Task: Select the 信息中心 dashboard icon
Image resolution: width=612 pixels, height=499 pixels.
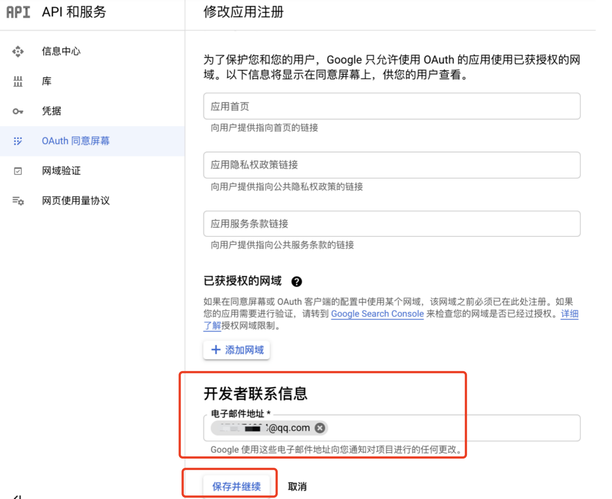Action: tap(17, 52)
